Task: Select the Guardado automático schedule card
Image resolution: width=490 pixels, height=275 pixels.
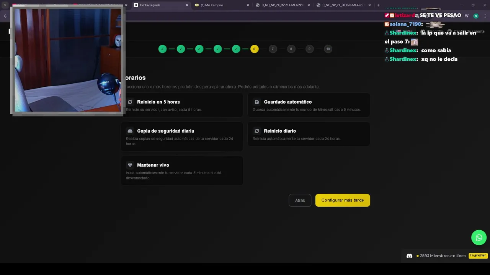Action: [309, 105]
